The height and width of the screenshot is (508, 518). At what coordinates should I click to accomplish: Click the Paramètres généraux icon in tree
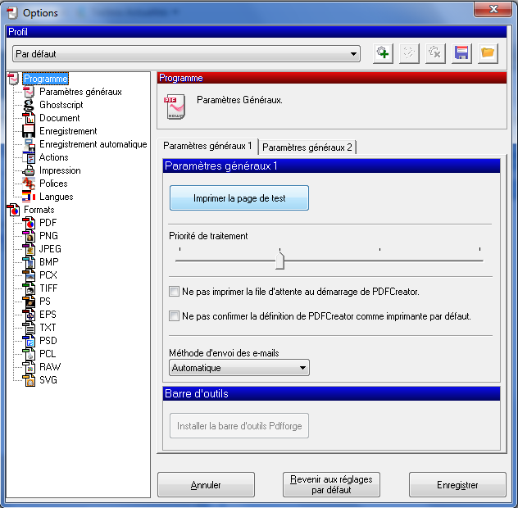coord(29,92)
